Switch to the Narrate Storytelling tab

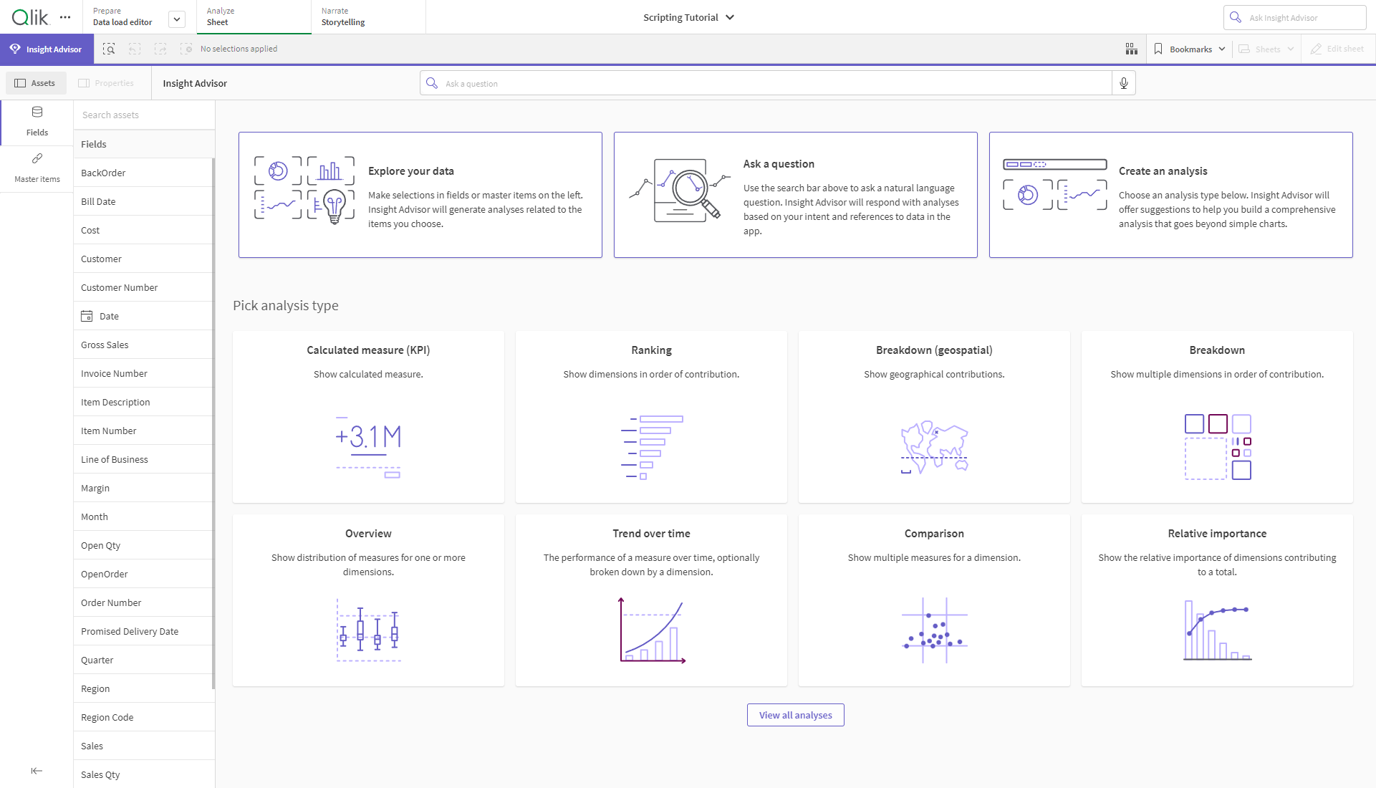coord(344,16)
